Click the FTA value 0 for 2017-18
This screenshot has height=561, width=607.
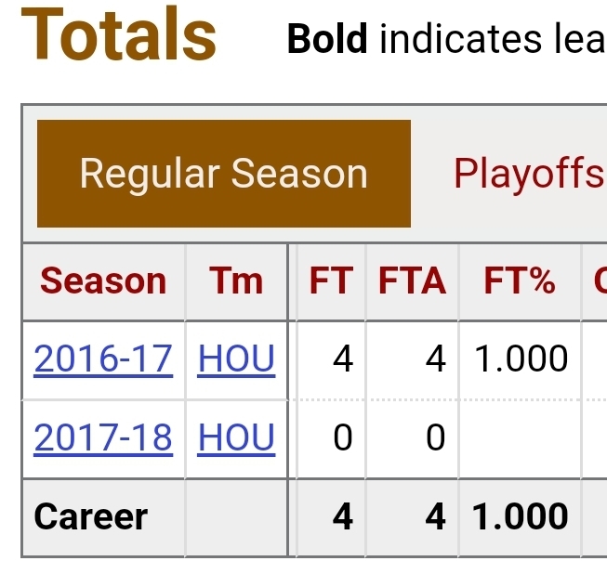click(436, 437)
